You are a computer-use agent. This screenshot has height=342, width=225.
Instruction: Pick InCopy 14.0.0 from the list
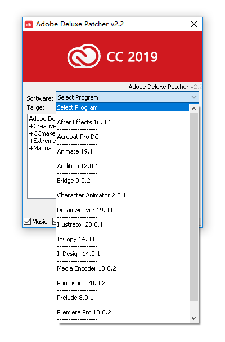123,239
